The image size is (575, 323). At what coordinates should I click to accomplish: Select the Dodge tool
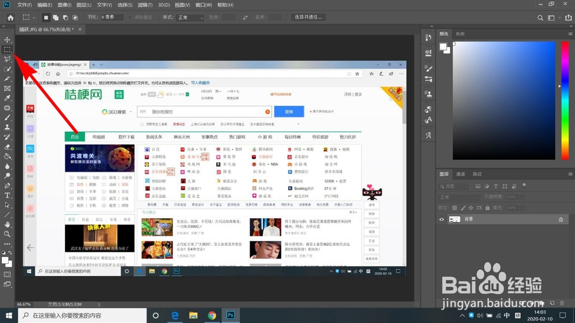(x=7, y=176)
